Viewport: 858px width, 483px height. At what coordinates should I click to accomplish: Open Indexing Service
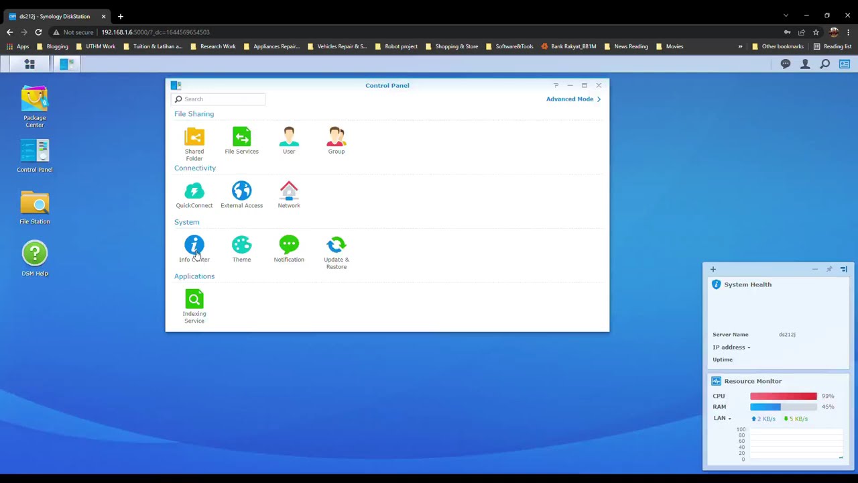(194, 307)
